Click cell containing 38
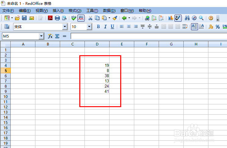The image size is (227, 148). [97, 76]
